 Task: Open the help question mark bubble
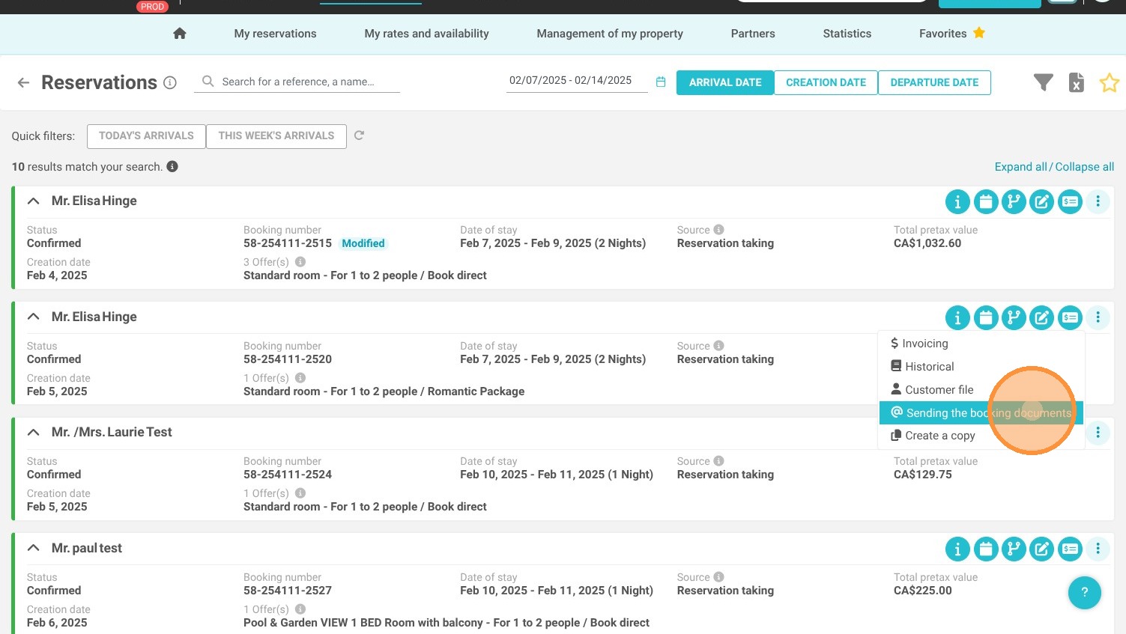click(x=1084, y=593)
